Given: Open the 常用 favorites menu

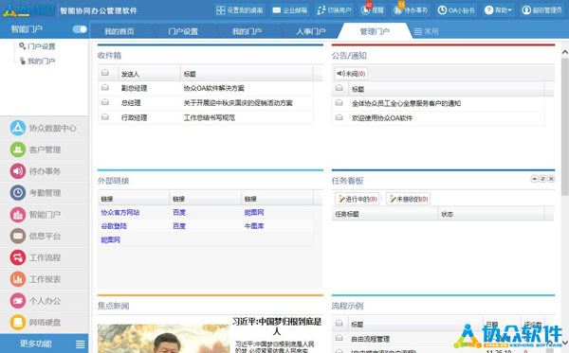Looking at the screenshot, I should (427, 32).
